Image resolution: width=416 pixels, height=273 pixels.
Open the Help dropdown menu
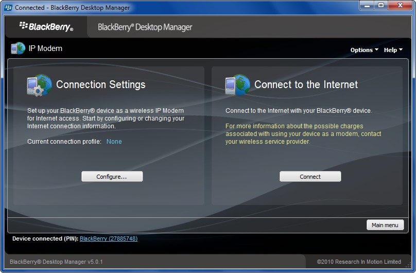[x=393, y=50]
